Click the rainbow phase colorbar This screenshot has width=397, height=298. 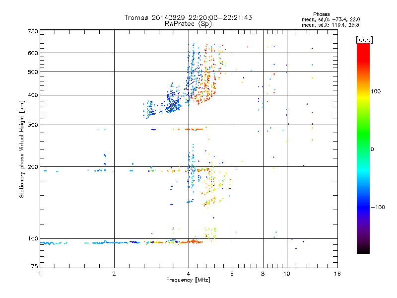tap(363, 148)
